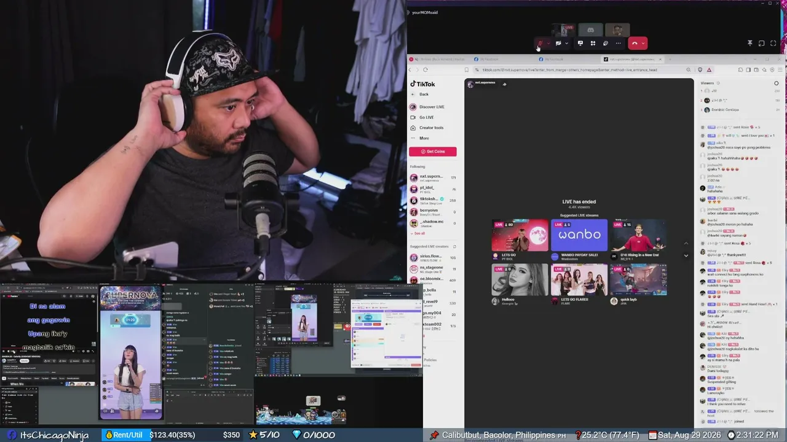787x442 pixels.
Task: Open the Brave Rewards triangle icon
Action: [x=709, y=70]
